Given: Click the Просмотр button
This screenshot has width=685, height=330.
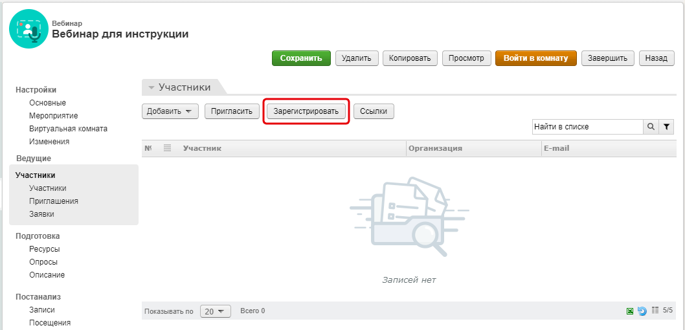Looking at the screenshot, I should 466,58.
